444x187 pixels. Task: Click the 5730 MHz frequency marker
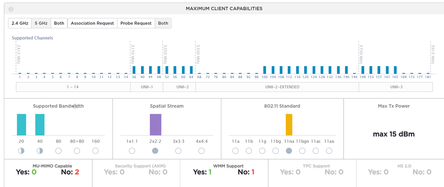(x=361, y=54)
